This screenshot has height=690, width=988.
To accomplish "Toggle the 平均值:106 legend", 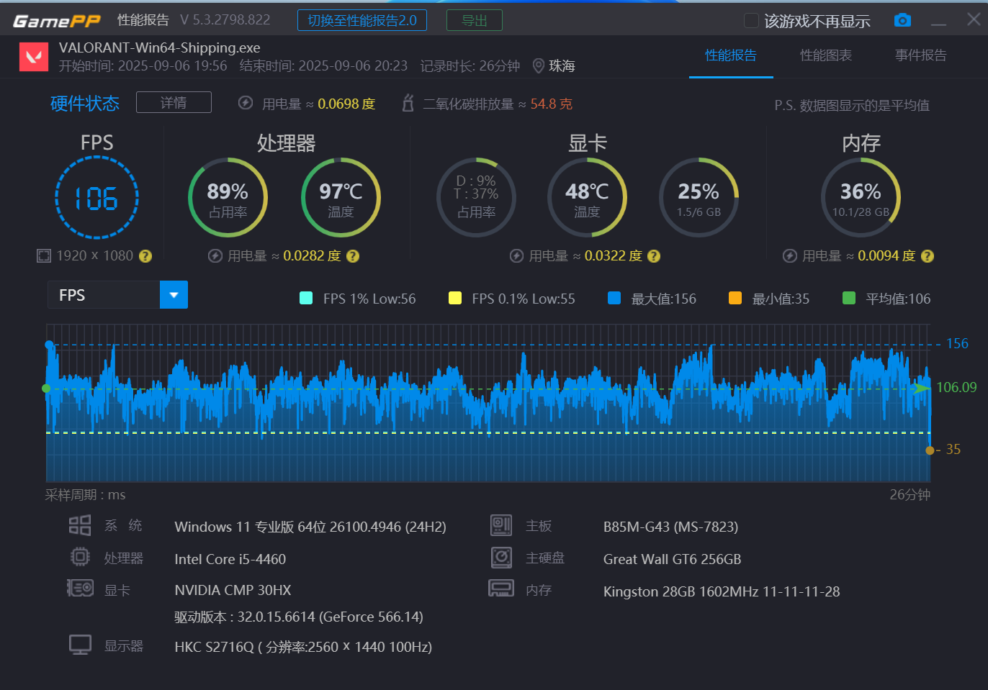I will pos(886,299).
